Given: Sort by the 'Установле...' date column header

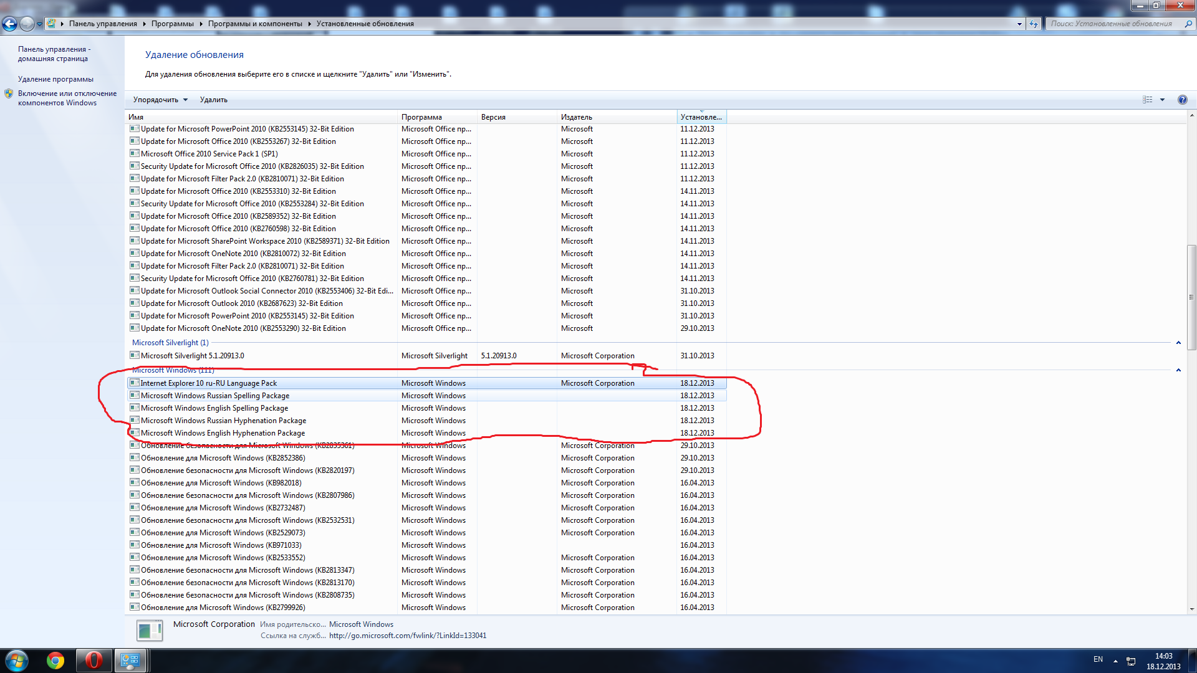Looking at the screenshot, I should pos(702,117).
